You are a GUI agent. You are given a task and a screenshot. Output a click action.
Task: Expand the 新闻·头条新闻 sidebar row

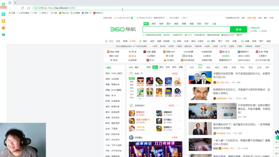pyautogui.click(x=122, y=101)
